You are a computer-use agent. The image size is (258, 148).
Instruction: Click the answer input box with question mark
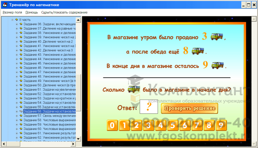click(149, 107)
